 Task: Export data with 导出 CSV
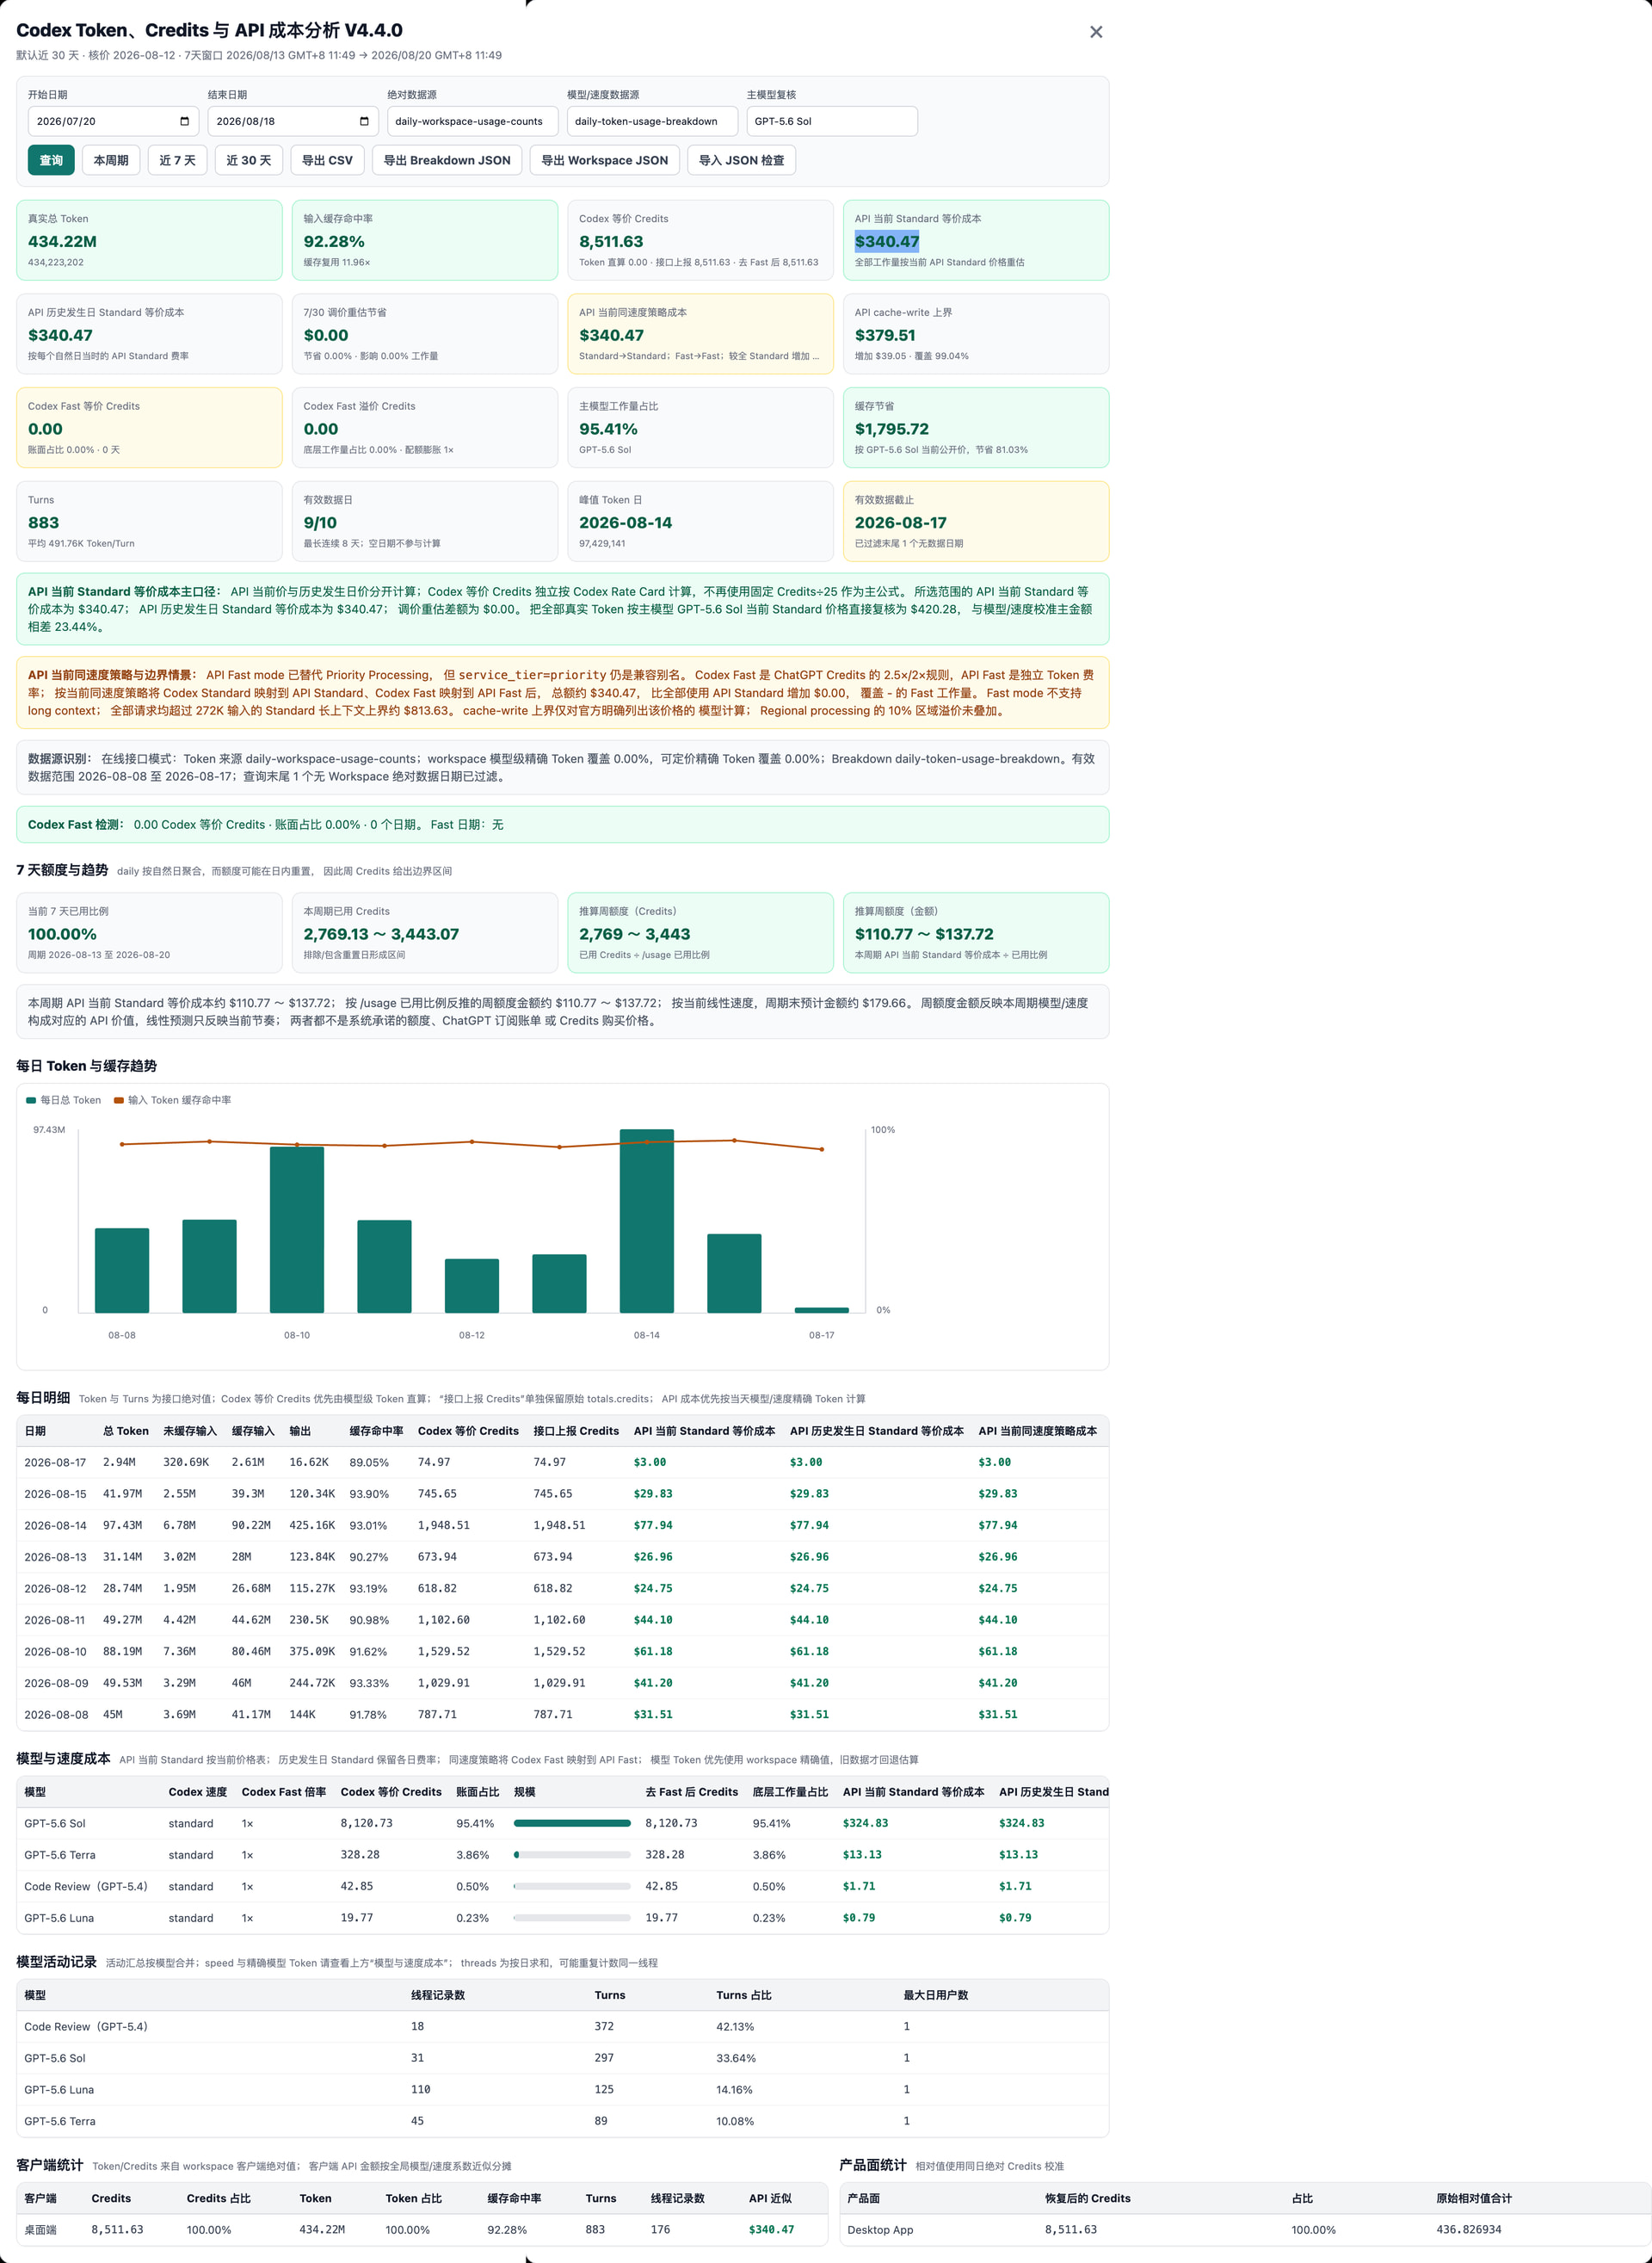[327, 160]
